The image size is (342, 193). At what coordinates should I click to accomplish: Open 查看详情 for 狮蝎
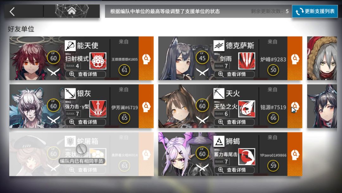tap(234, 170)
